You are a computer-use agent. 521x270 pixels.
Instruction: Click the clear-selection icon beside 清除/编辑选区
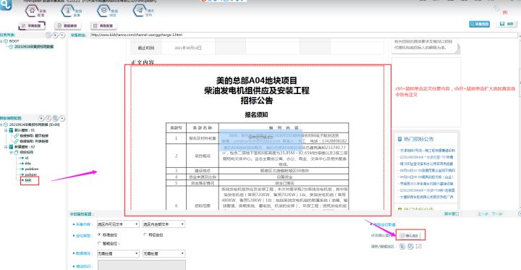click(402, 246)
